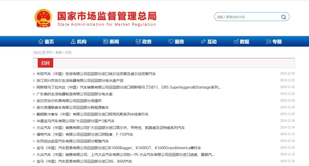The image size is (309, 166).
Task: Click date 2019-12-20 on 丰田汽车 row
Action: (x=287, y=73)
